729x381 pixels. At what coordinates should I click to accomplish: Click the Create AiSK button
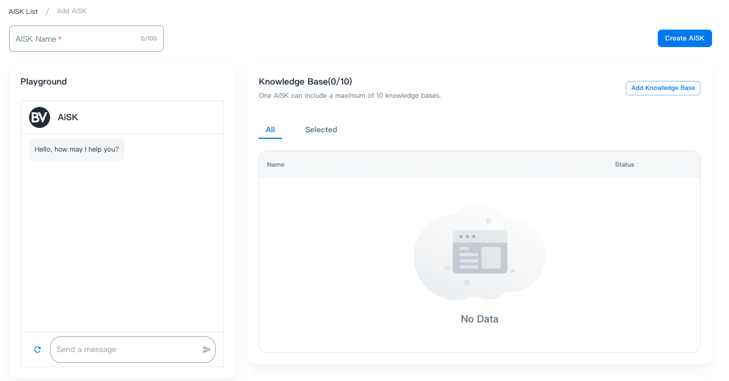pyautogui.click(x=684, y=38)
